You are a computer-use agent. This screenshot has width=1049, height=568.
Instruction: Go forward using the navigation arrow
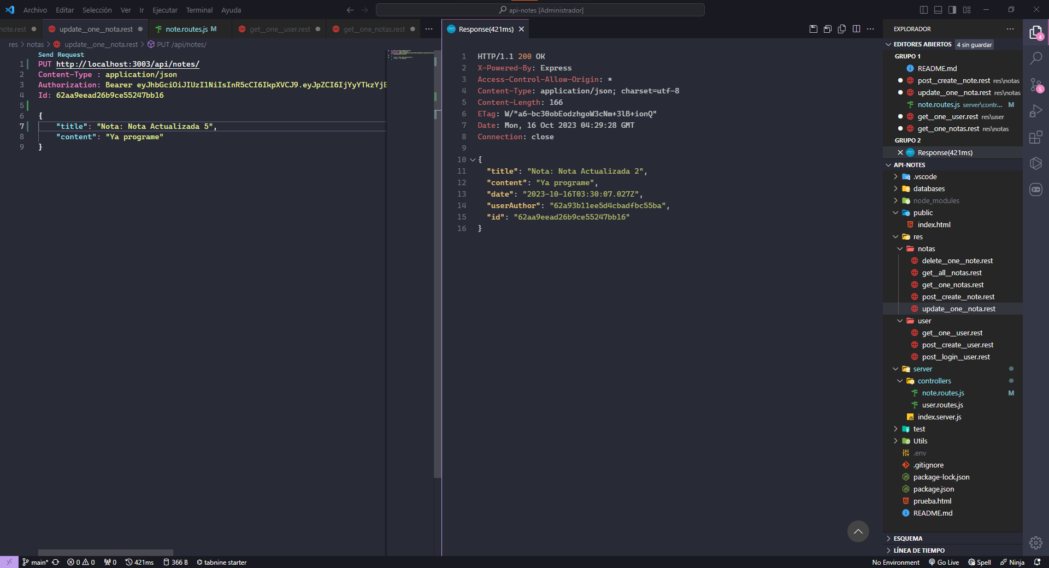364,10
